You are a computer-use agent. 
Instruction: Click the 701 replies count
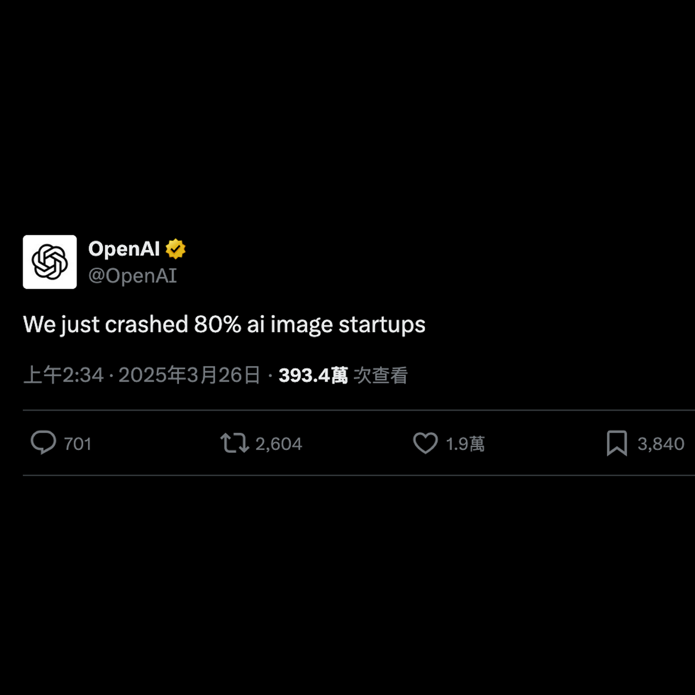[78, 444]
